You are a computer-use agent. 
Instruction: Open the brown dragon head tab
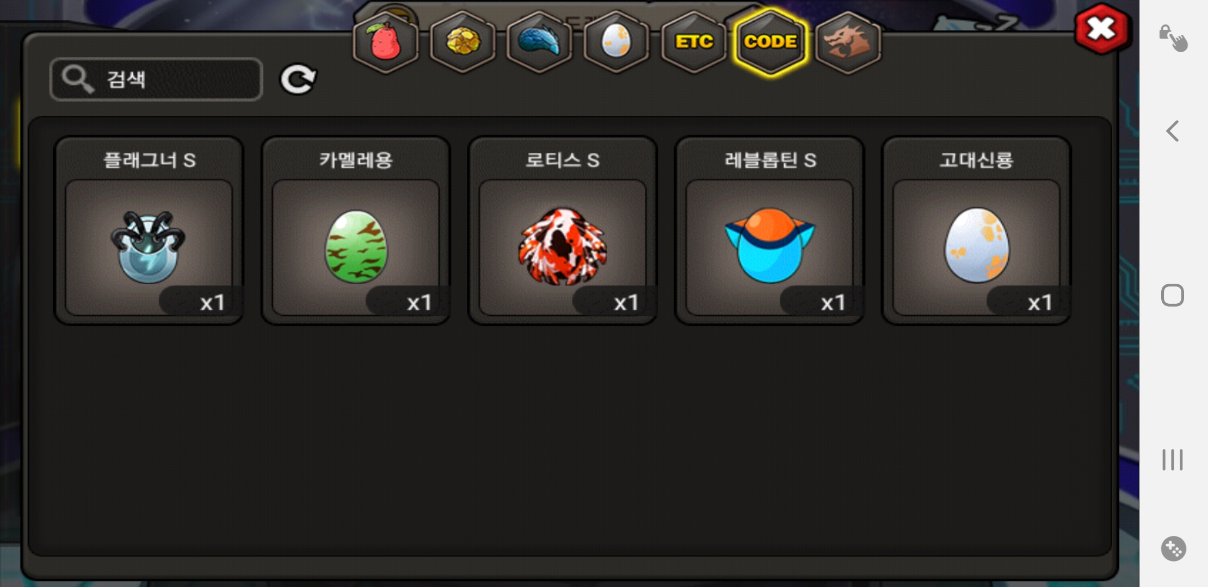848,42
